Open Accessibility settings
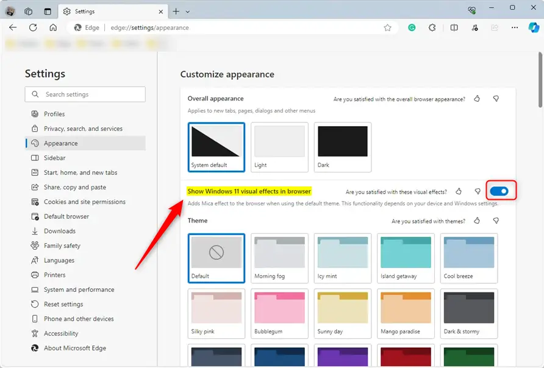 click(85, 333)
